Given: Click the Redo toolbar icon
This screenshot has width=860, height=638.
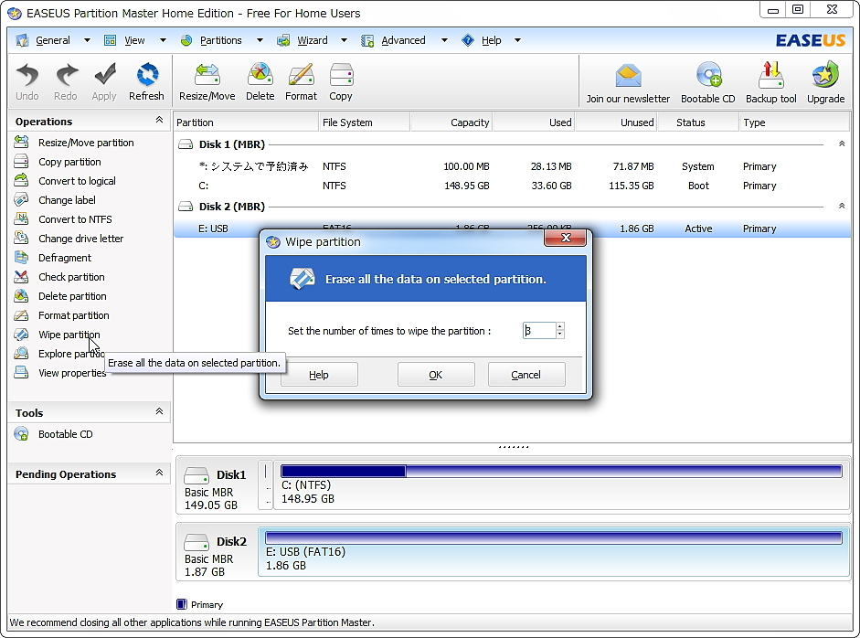Looking at the screenshot, I should (65, 81).
